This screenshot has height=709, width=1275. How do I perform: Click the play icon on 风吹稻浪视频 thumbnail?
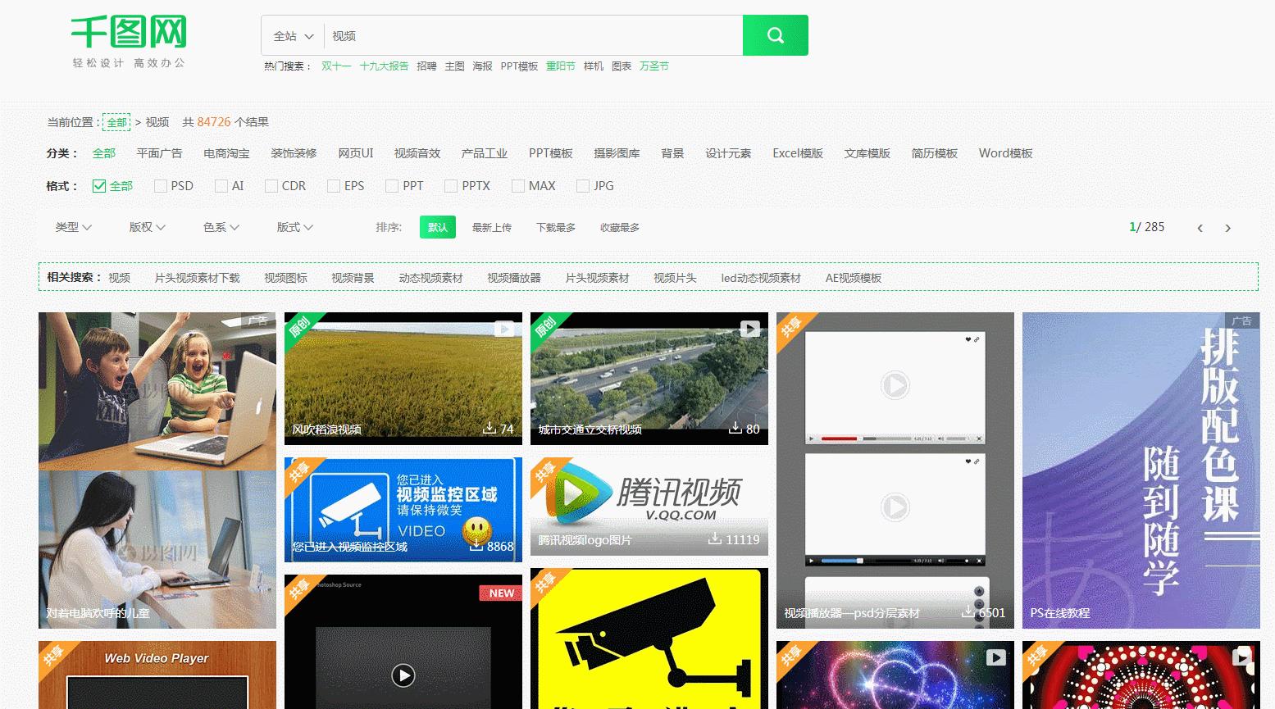click(x=503, y=328)
